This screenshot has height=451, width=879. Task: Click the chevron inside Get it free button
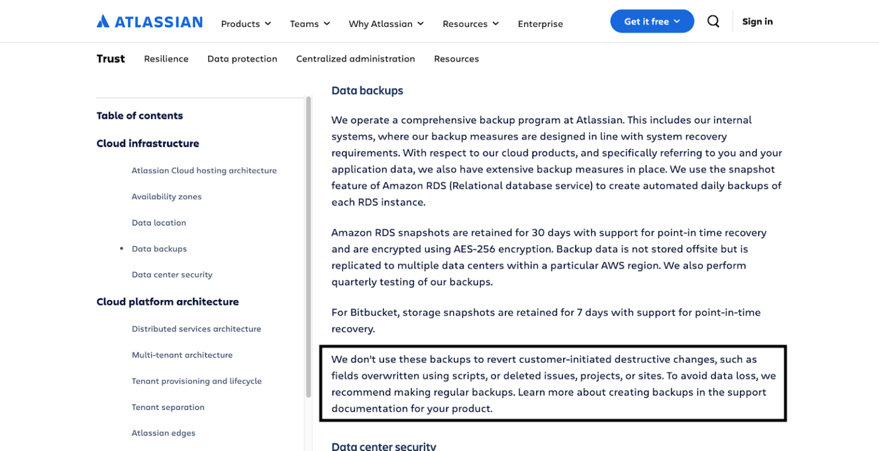click(676, 21)
